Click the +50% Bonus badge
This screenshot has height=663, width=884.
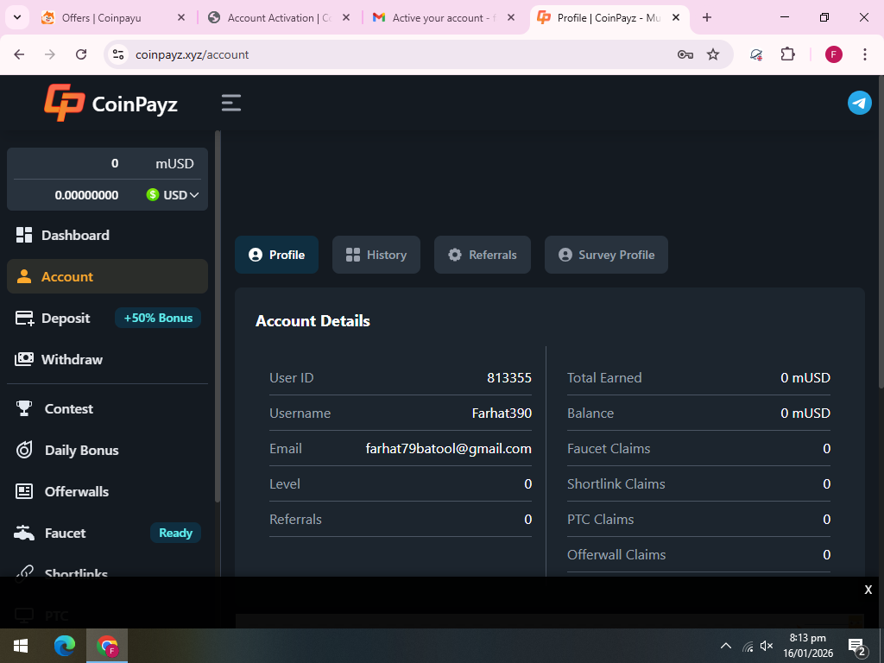tap(158, 318)
